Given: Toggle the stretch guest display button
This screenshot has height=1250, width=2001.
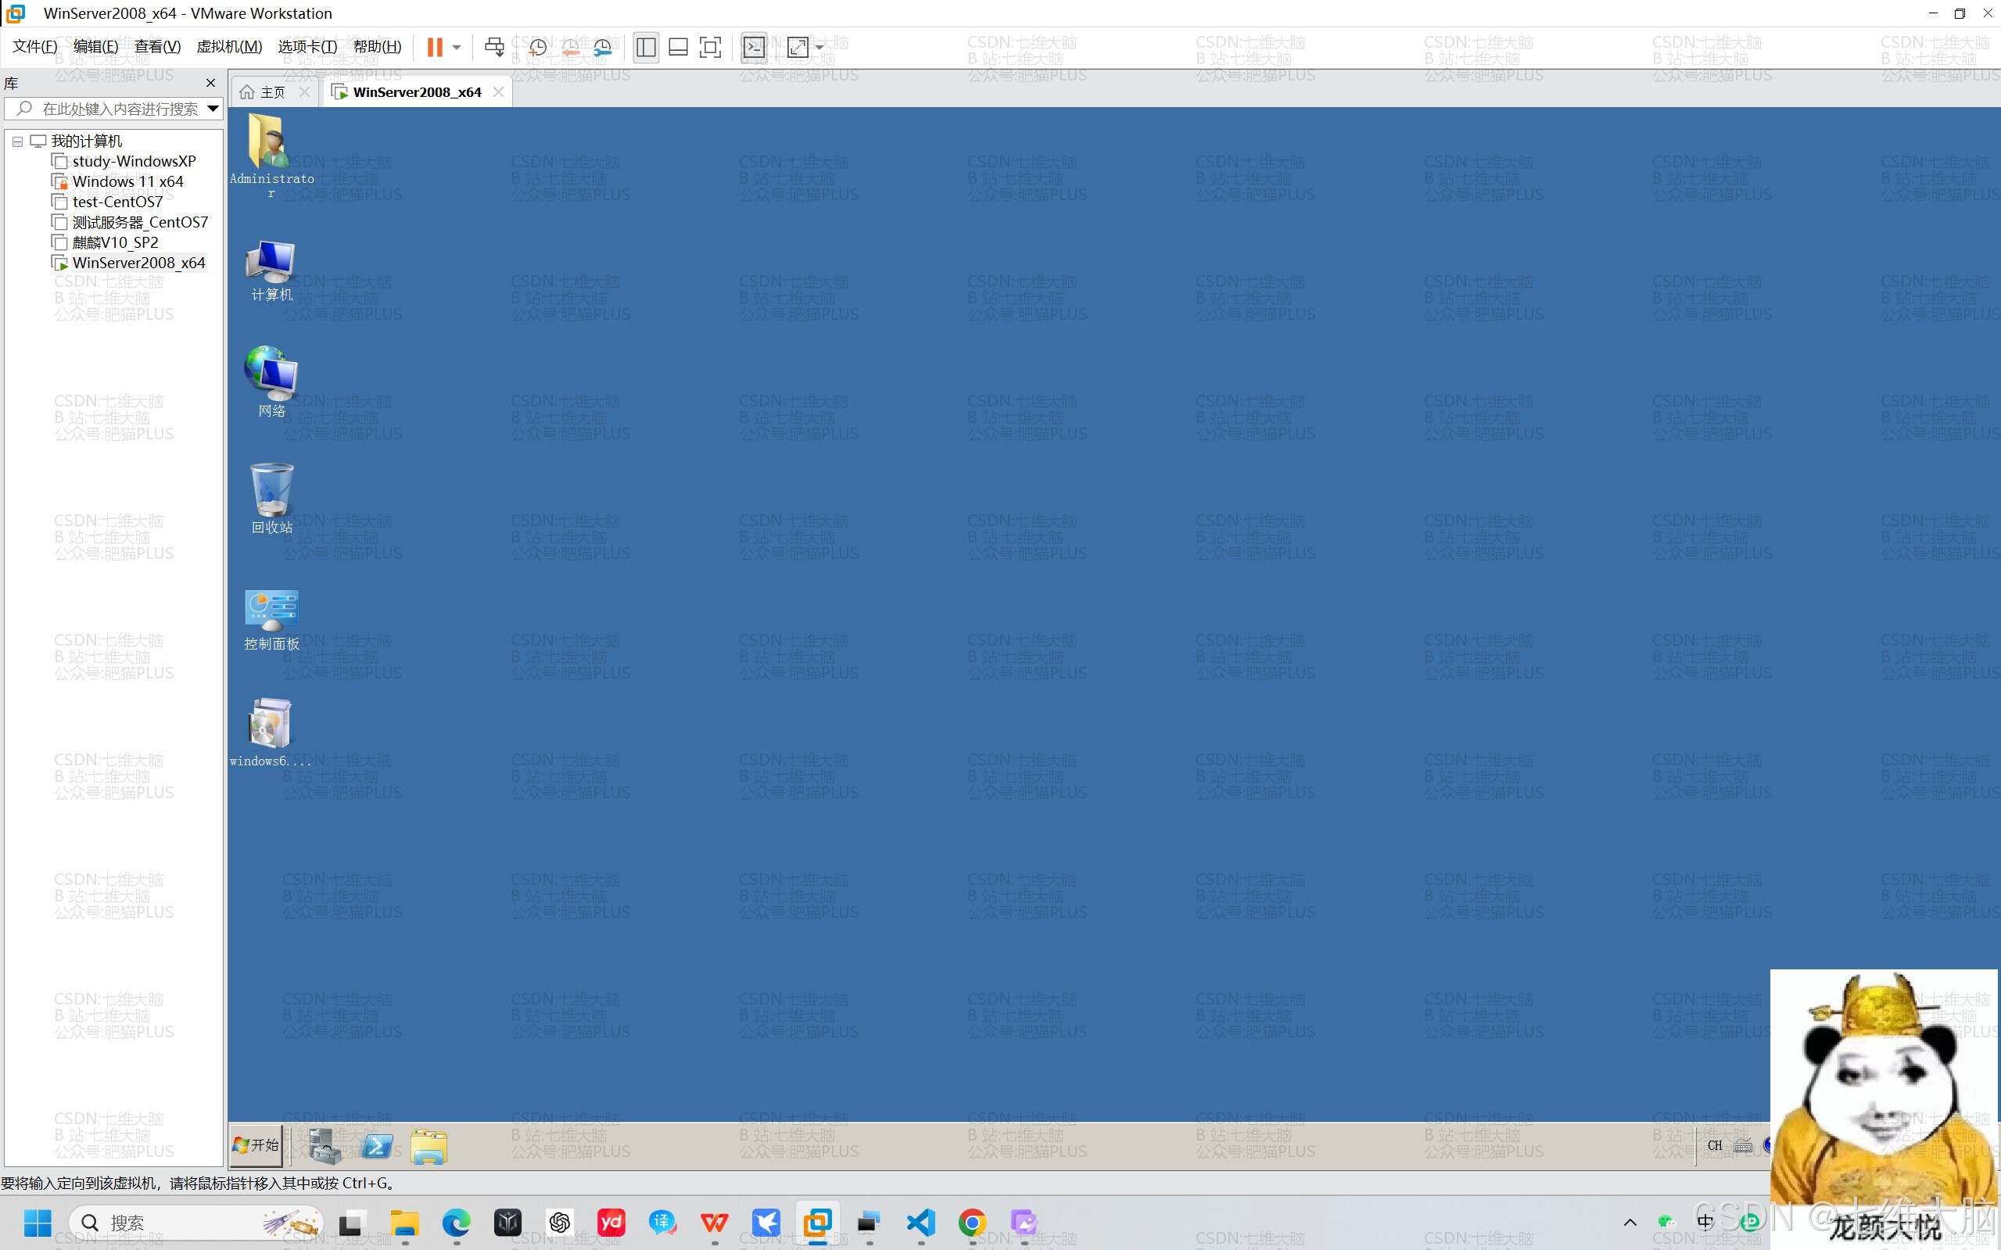Looking at the screenshot, I should pos(798,47).
